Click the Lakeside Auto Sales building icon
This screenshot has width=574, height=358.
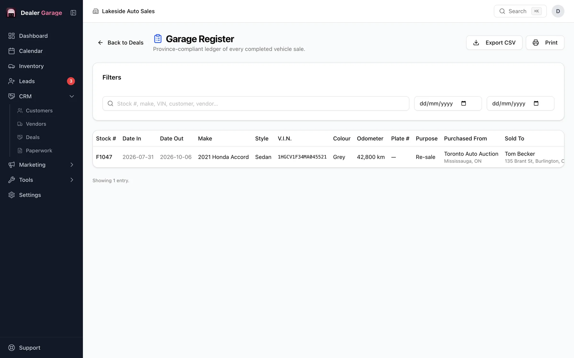coord(96,11)
